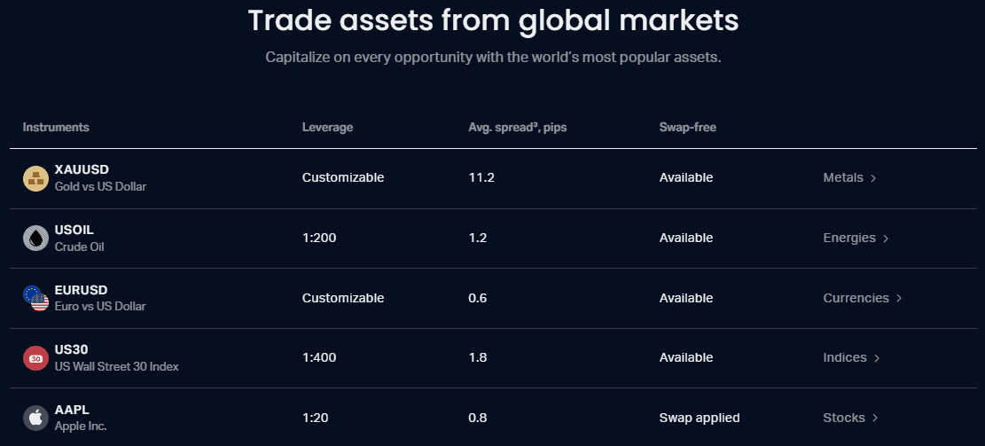Expand the Currencies chevron arrow
Image resolution: width=985 pixels, height=446 pixels.
[899, 299]
